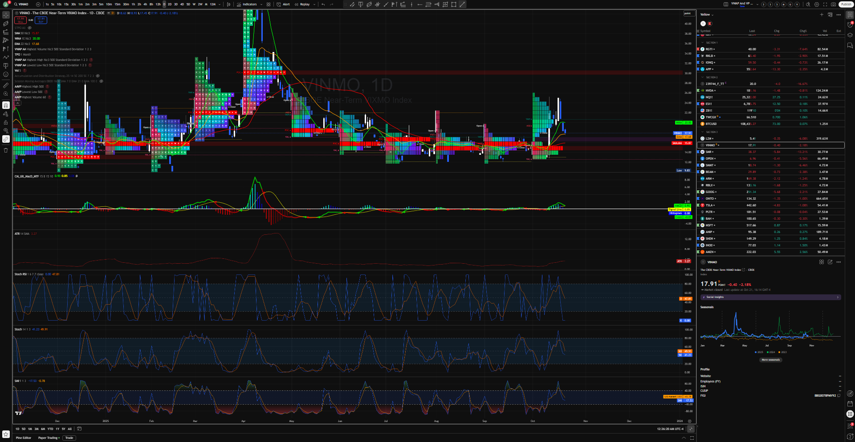The width and height of the screenshot is (855, 442).
Task: Open the go-to-date calendar icon
Action: point(79,429)
